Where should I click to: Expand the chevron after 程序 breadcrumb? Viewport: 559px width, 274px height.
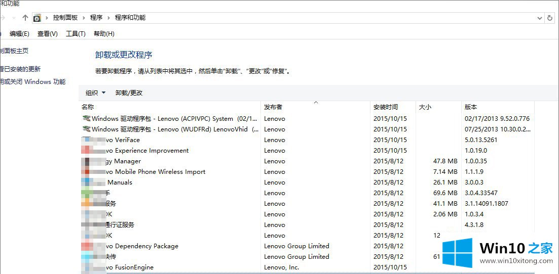pos(109,17)
